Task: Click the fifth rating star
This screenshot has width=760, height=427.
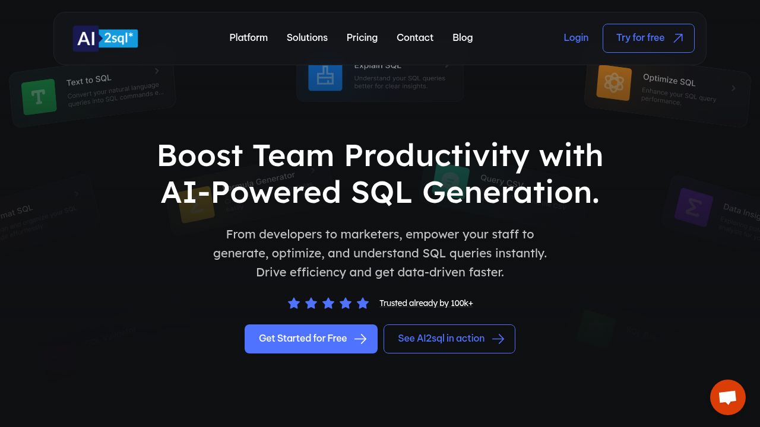Action: pos(363,303)
